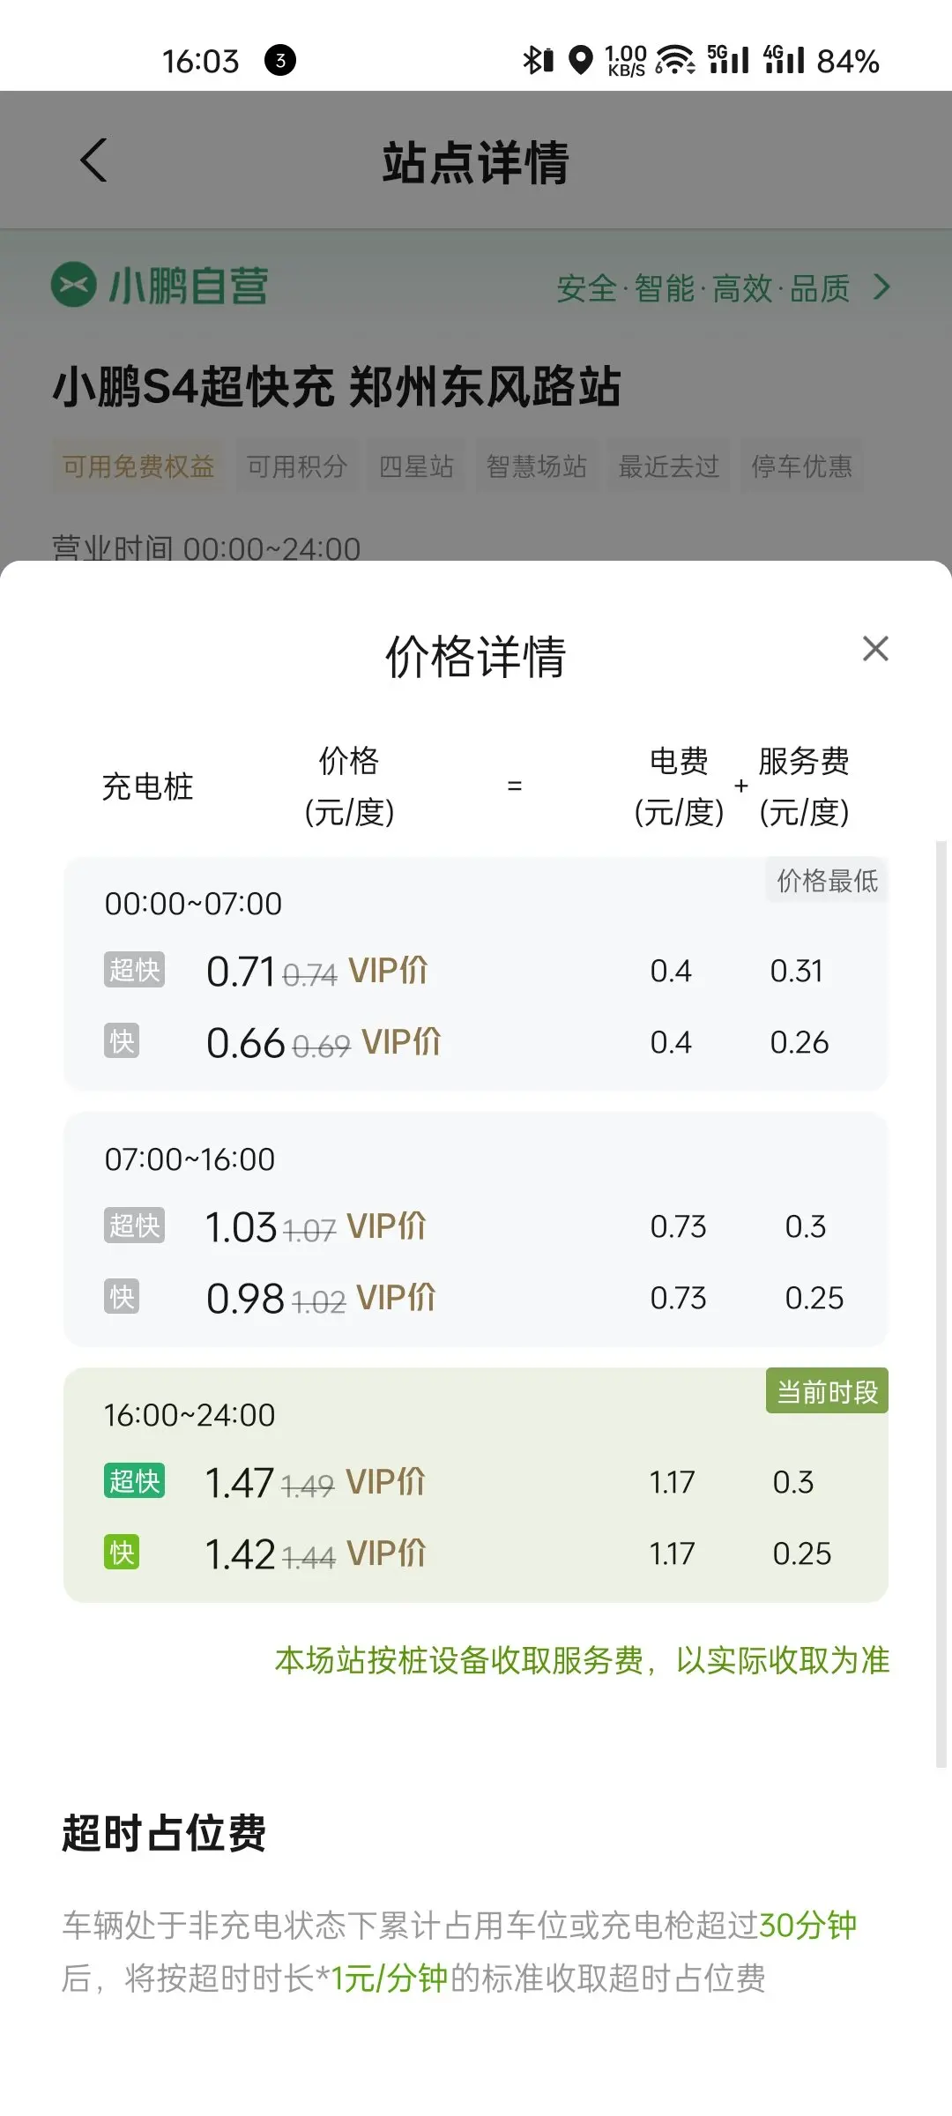The width and height of the screenshot is (952, 2116).
Task: Tap 快 icon in 07:00~16:00 slot
Action: pyautogui.click(x=122, y=1297)
